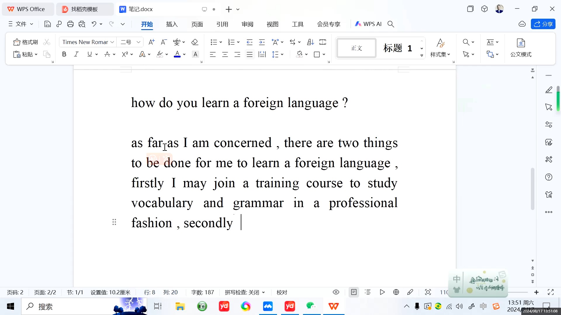561x315 pixels.
Task: Click the focus mode icon in status bar
Action: [x=428, y=292]
